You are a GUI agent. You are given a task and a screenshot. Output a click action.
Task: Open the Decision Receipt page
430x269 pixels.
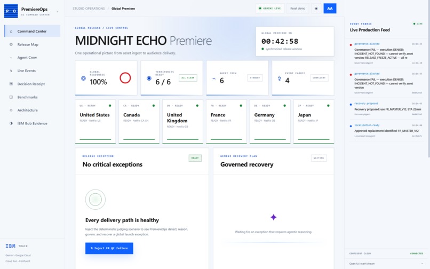pos(33,84)
